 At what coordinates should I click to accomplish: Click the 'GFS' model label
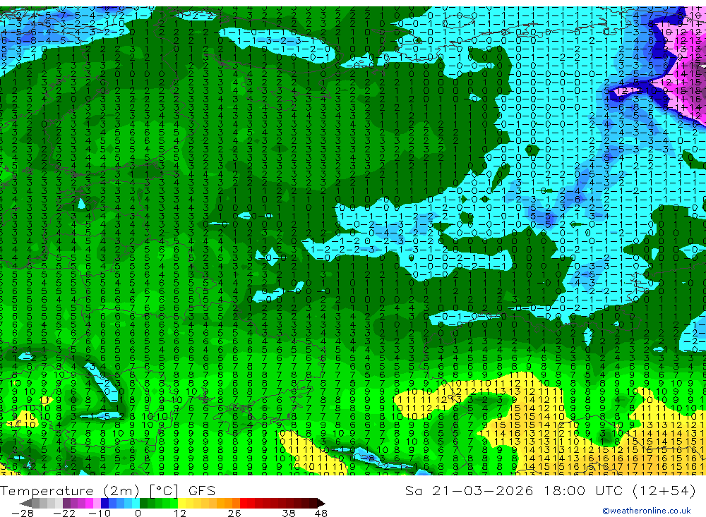tap(202, 490)
